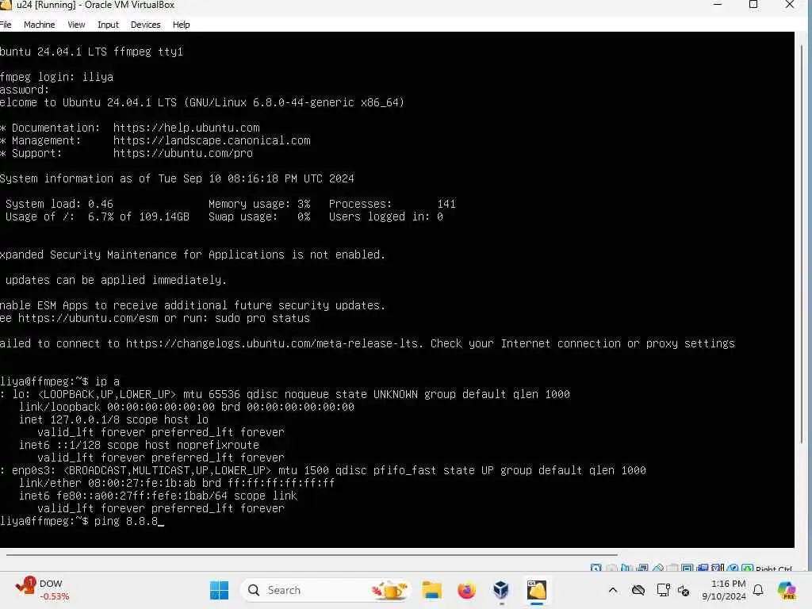
Task: Click the running VM taskbar icon
Action: [x=537, y=590]
